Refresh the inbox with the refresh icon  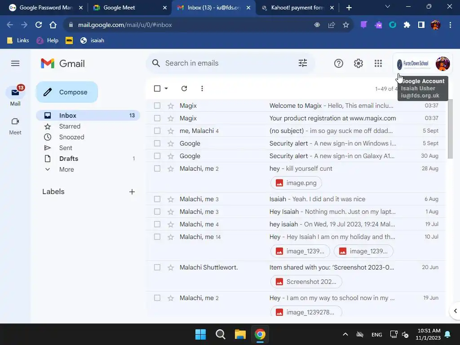[x=184, y=88]
